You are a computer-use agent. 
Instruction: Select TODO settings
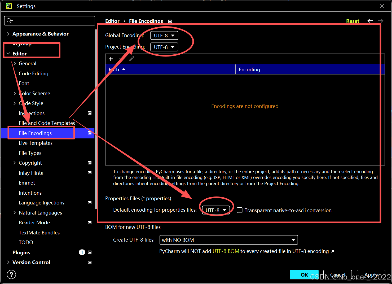click(26, 242)
